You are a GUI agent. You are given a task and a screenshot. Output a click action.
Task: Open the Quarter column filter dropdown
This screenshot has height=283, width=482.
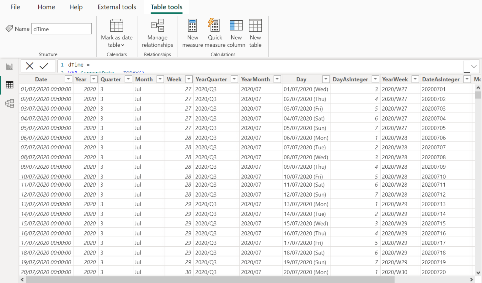pos(128,79)
